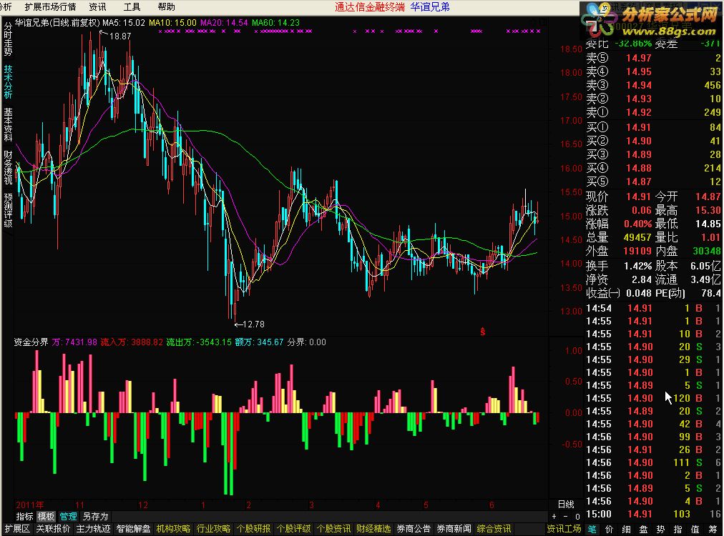Click the 卖① price 14.92

coord(639,112)
